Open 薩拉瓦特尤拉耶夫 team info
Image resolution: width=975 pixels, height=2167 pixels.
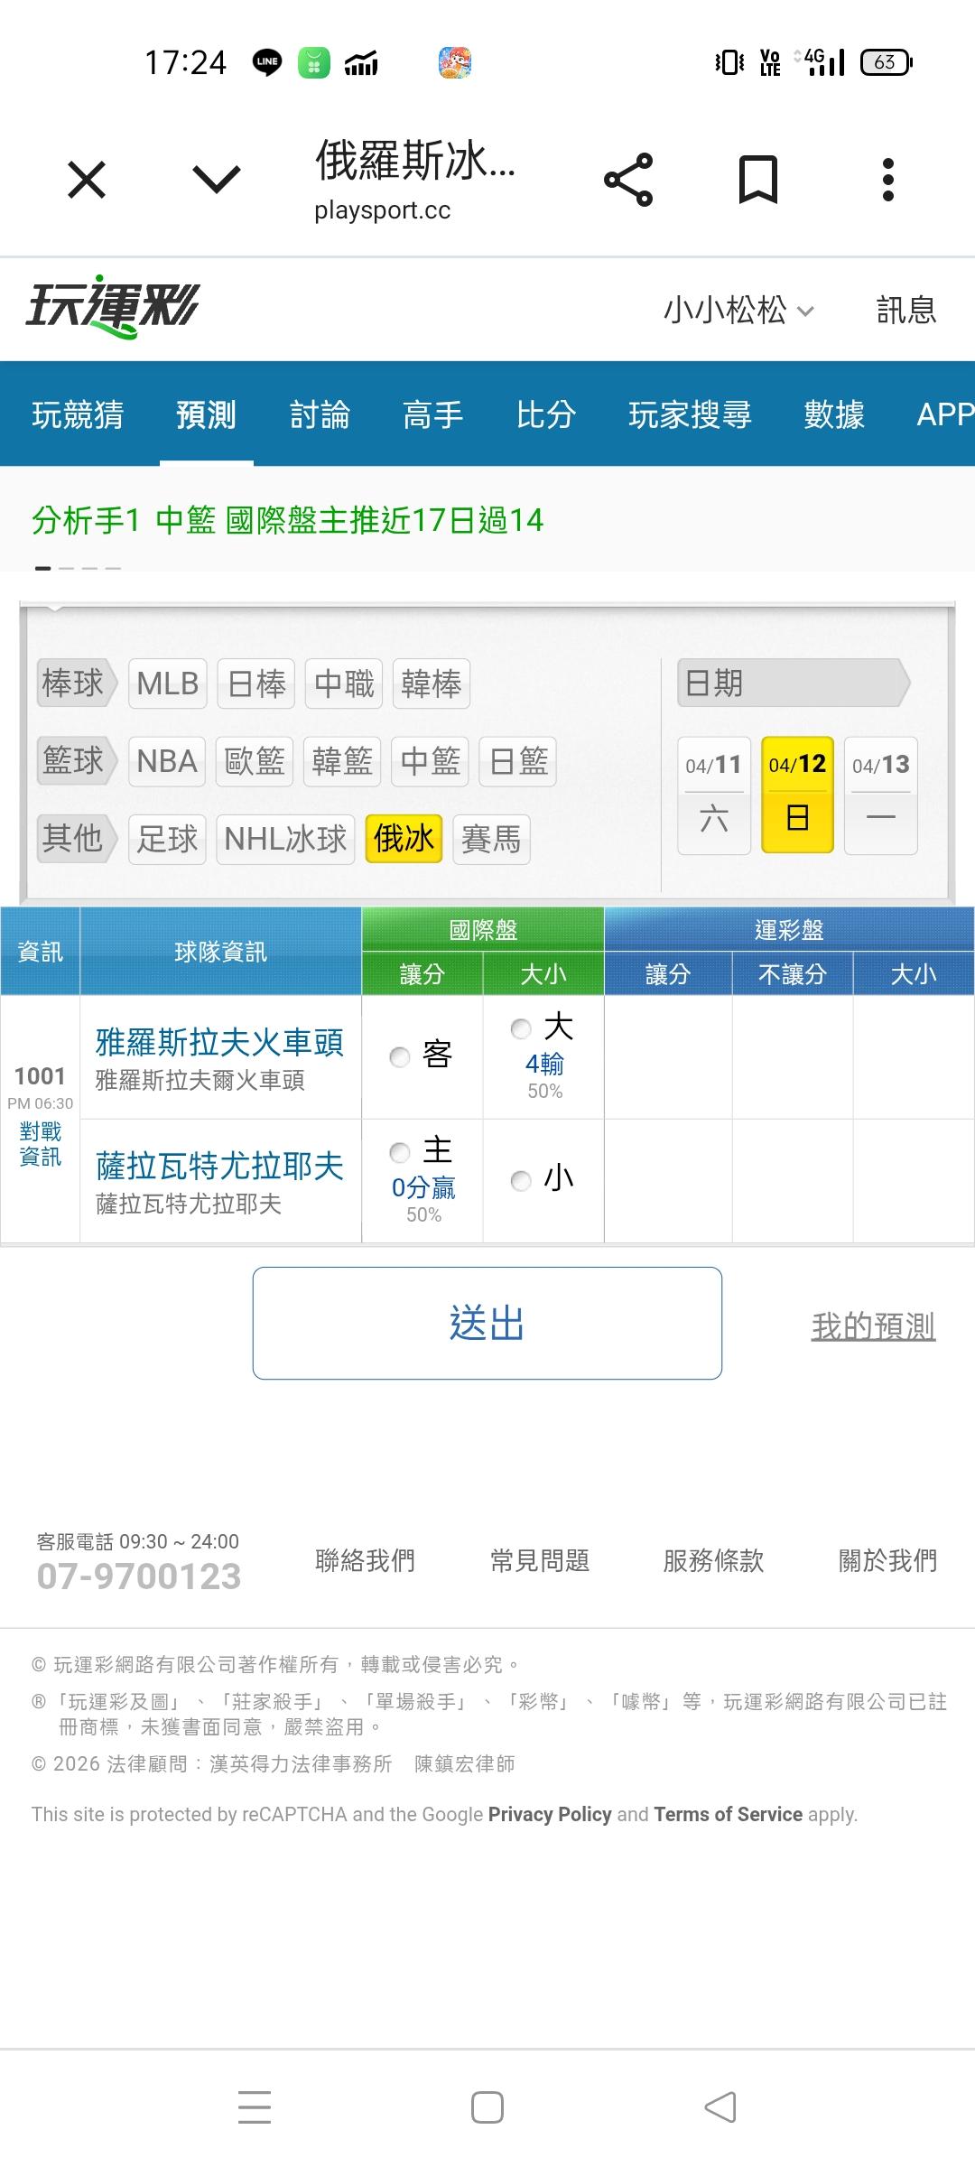tap(219, 1167)
